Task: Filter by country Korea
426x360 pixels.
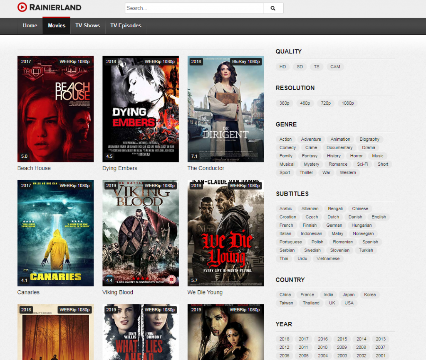Action: coord(370,295)
